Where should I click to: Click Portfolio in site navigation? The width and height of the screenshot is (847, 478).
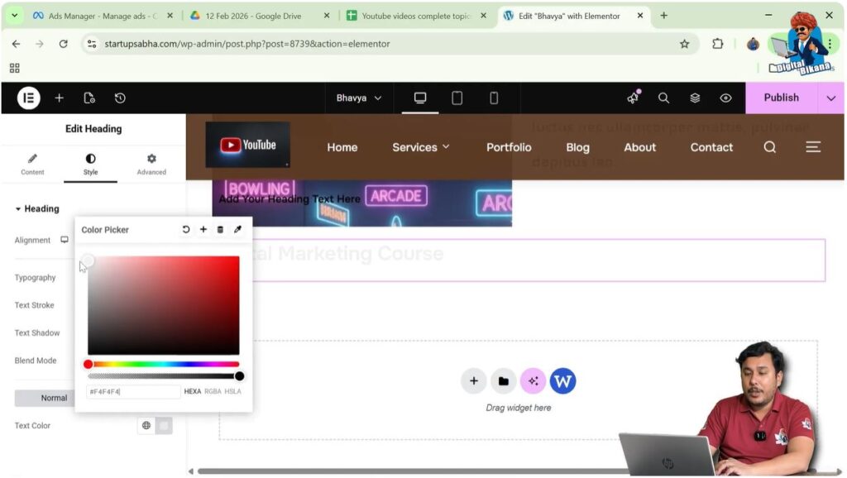click(509, 147)
